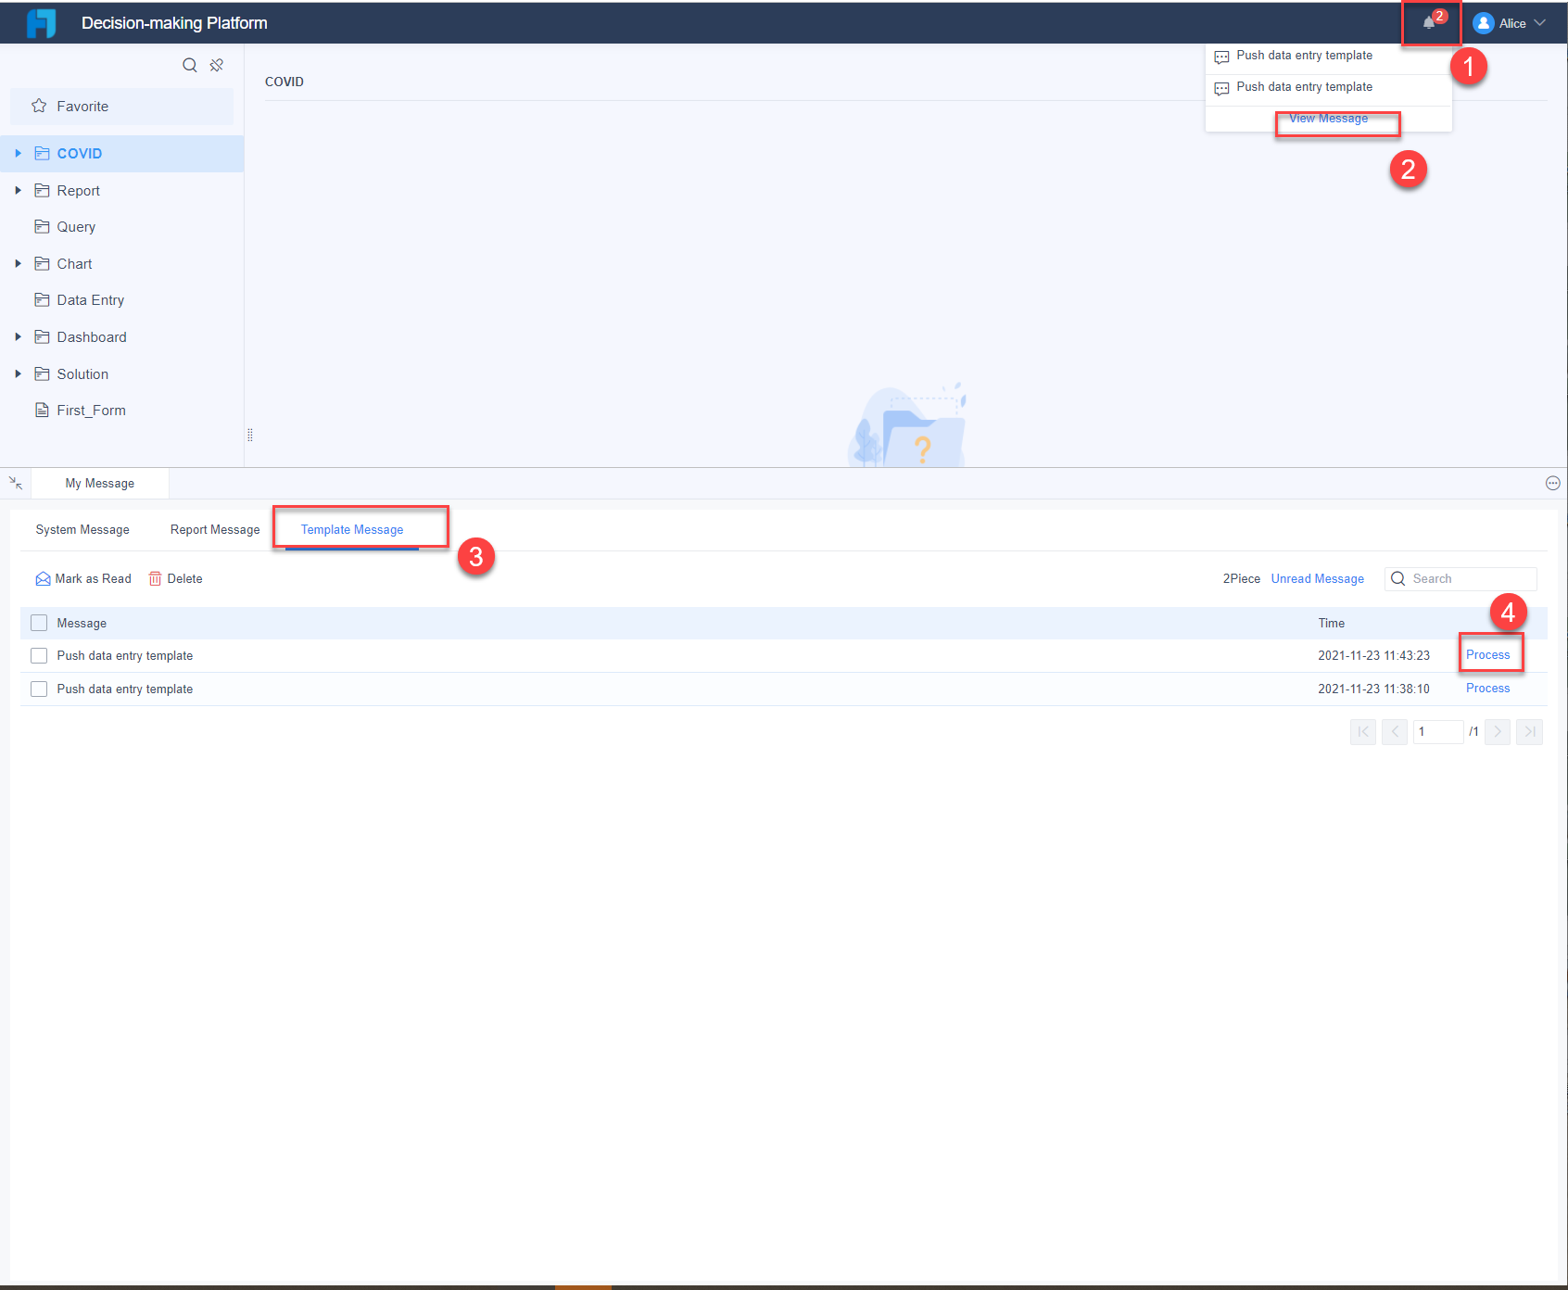Click the Alice user avatar icon
Screen dimensions: 1568x1290
(x=1483, y=23)
